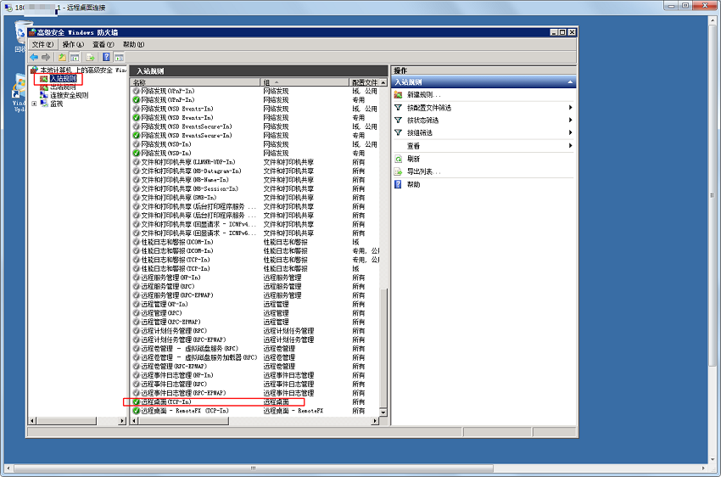721x477 pixels.
Task: Open the 查看(V) menu in the menu bar
Action: (x=103, y=45)
